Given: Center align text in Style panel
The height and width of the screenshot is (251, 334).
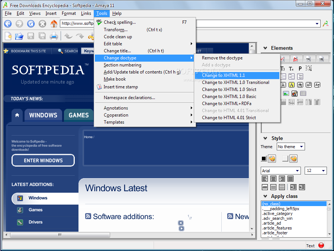Looking at the screenshot, I should pos(273,179).
